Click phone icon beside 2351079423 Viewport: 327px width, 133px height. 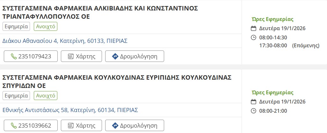pos(13,57)
